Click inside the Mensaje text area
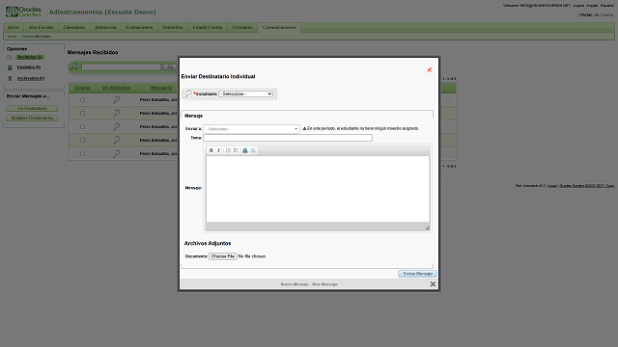 (318, 189)
